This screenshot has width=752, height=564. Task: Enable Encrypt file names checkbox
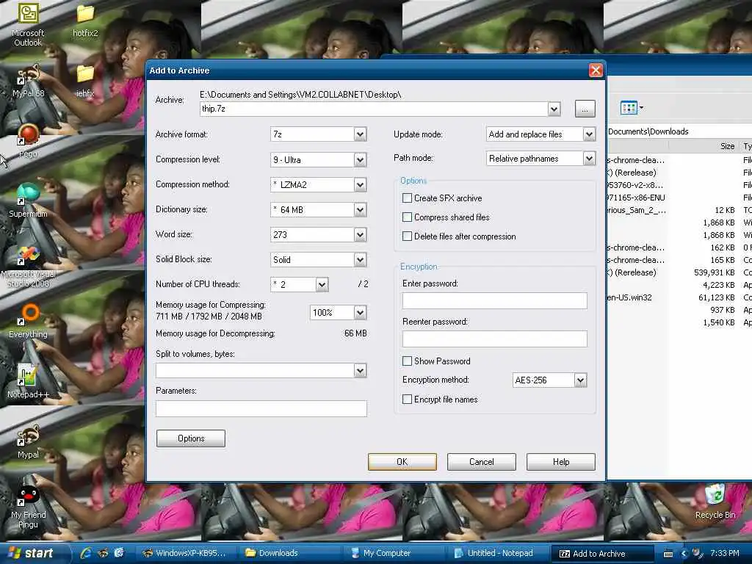[x=407, y=399]
